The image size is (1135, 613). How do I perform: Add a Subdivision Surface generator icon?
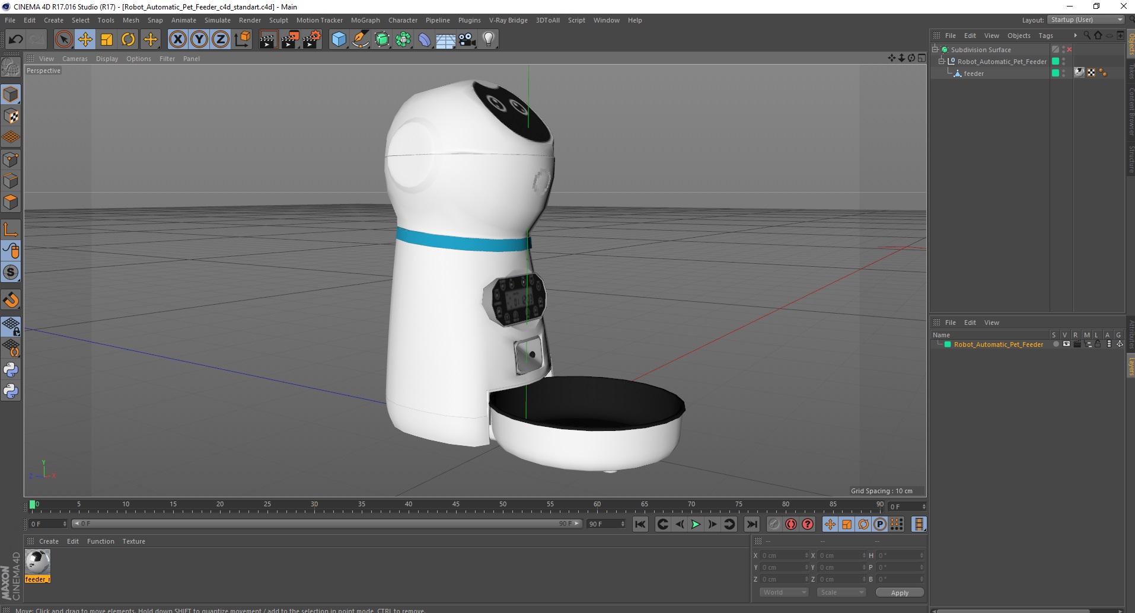tap(382, 40)
